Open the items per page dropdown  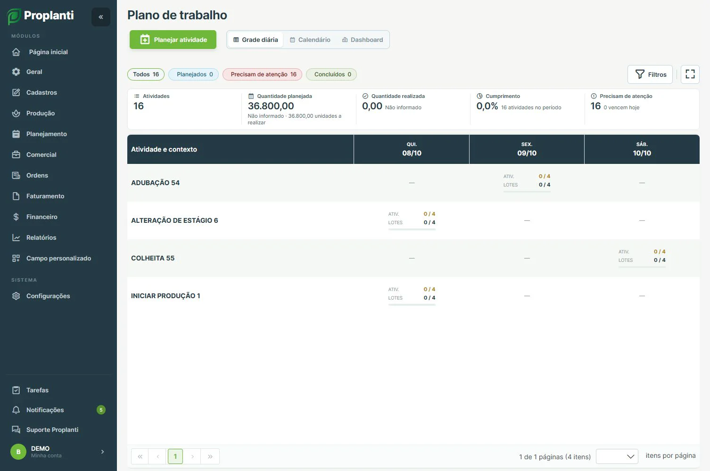click(x=617, y=456)
